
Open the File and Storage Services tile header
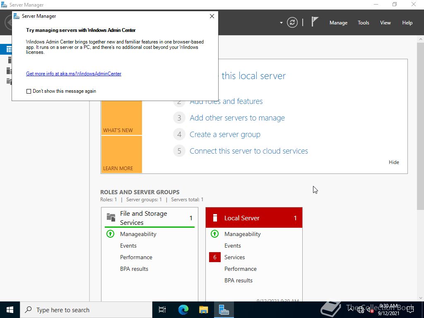click(x=149, y=218)
